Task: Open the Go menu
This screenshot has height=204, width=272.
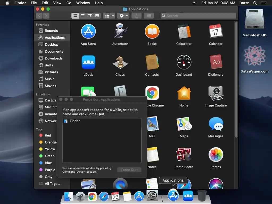Action: click(69, 3)
